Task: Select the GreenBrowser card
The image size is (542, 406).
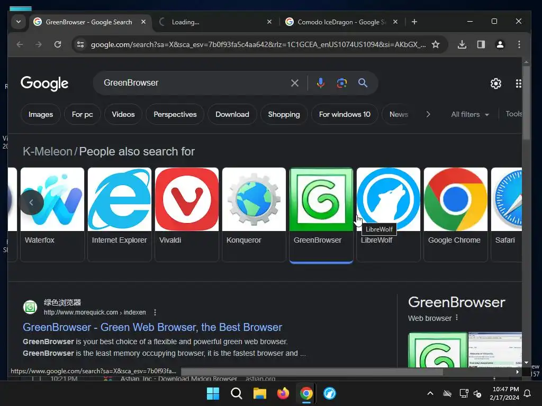Action: [321, 215]
